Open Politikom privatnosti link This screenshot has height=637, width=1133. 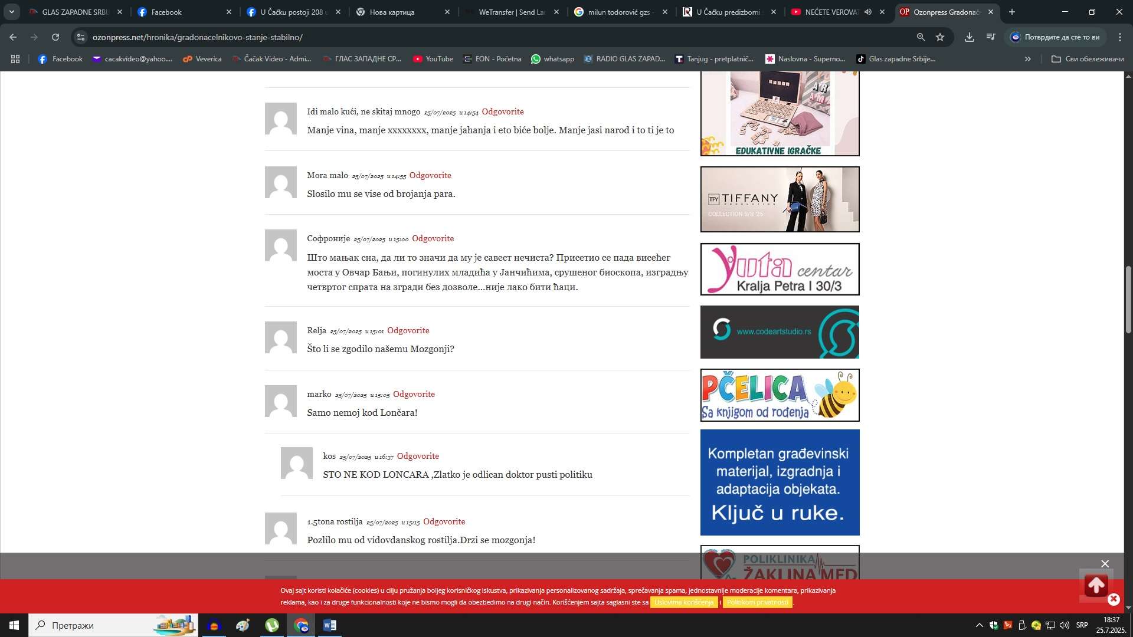coord(757,602)
